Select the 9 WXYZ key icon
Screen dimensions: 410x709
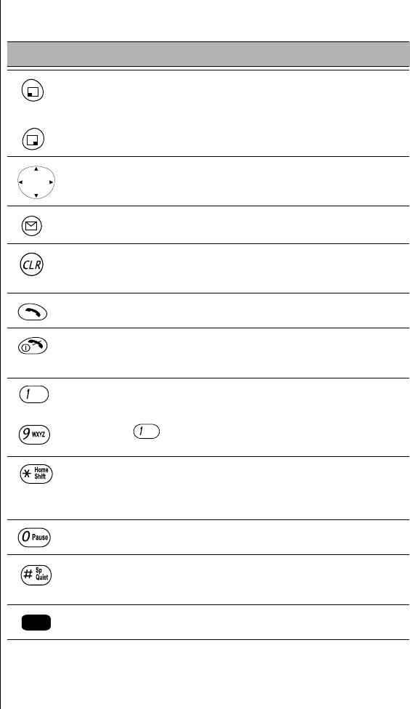tap(34, 434)
